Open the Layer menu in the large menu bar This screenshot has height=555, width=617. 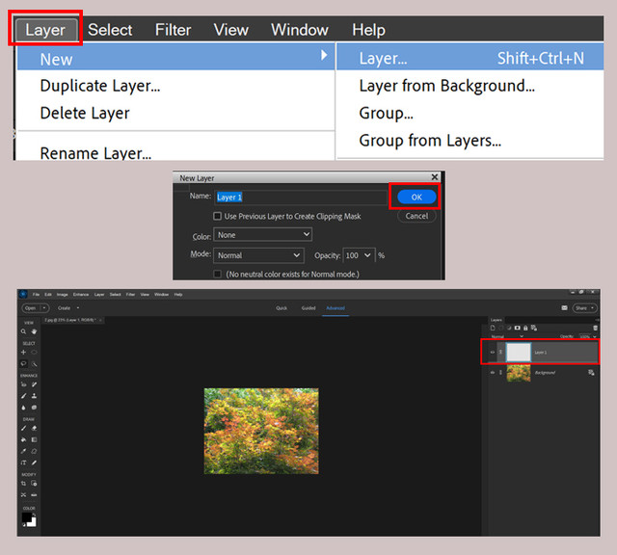click(45, 30)
